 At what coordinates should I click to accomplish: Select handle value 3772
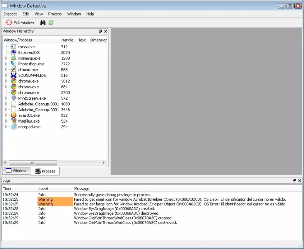[x=65, y=64]
